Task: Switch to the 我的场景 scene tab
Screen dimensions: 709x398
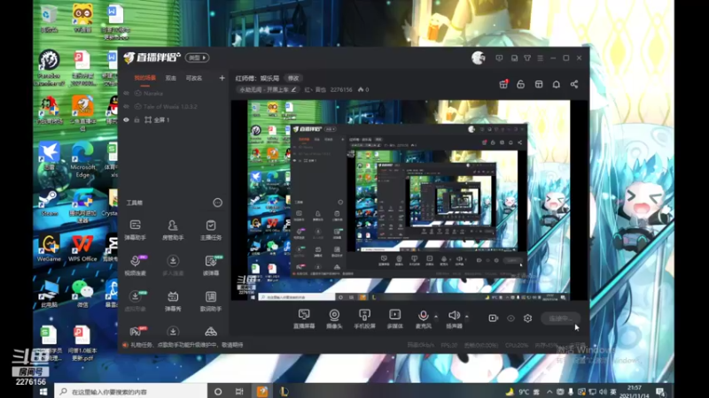Action: (144, 78)
